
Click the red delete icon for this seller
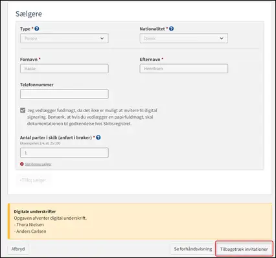tap(22, 164)
